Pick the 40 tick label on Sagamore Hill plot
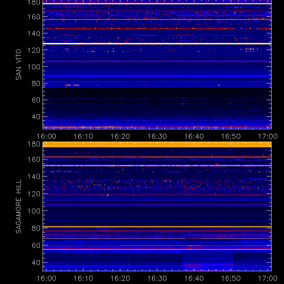Viewport: 284px width, 284px height. click(x=36, y=262)
